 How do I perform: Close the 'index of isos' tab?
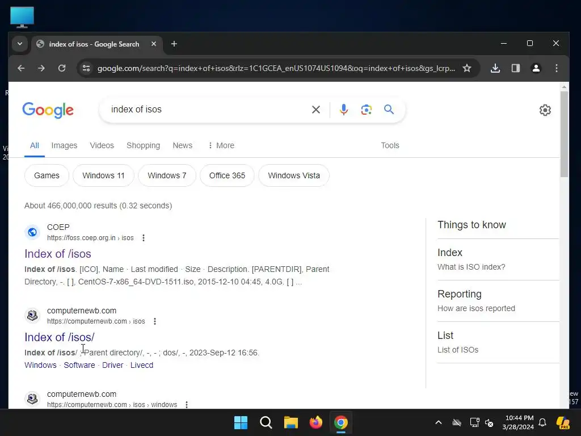pyautogui.click(x=154, y=44)
